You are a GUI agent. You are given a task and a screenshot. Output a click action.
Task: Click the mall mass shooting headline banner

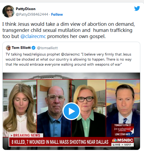point(60,142)
